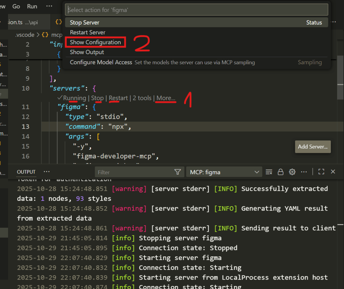Open the output panel settings gear
Screen dimensions: 344x289
click(292, 172)
